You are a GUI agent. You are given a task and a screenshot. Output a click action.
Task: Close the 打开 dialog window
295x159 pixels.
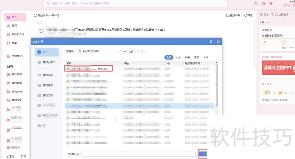click(218, 42)
